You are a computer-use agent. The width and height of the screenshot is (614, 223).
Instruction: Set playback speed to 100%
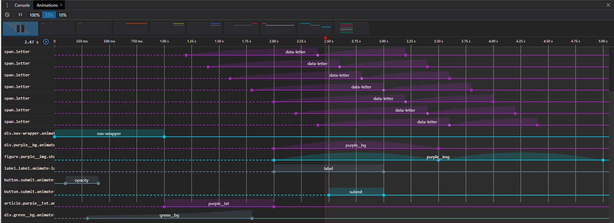tap(34, 15)
